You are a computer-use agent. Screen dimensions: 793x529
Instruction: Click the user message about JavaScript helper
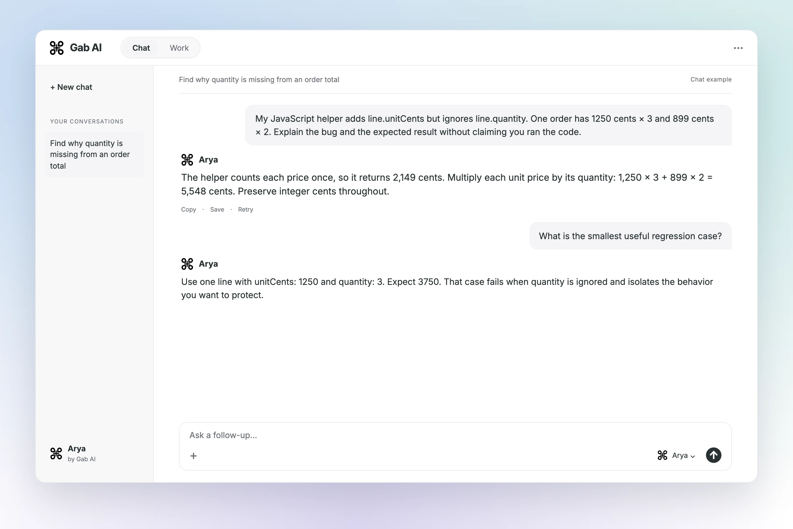488,125
